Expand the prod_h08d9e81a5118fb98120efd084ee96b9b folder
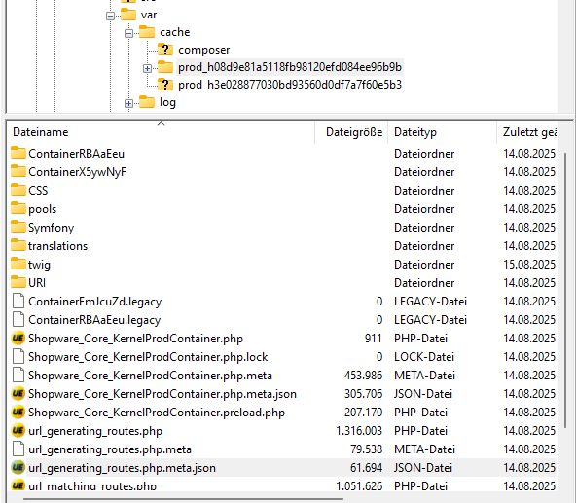 click(147, 68)
